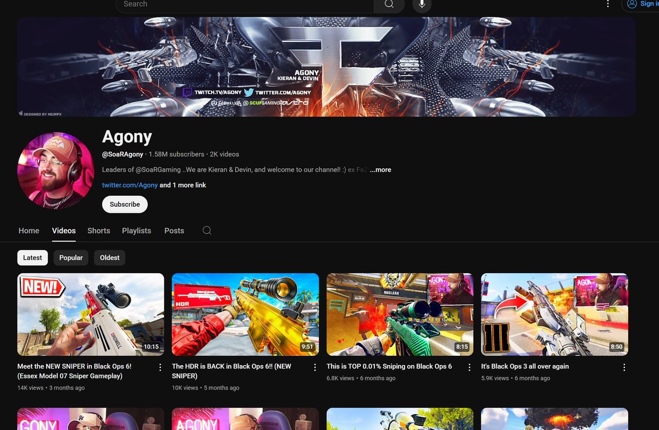This screenshot has height=430, width=659.
Task: Show the 'and 1 more link' details
Action: click(183, 185)
